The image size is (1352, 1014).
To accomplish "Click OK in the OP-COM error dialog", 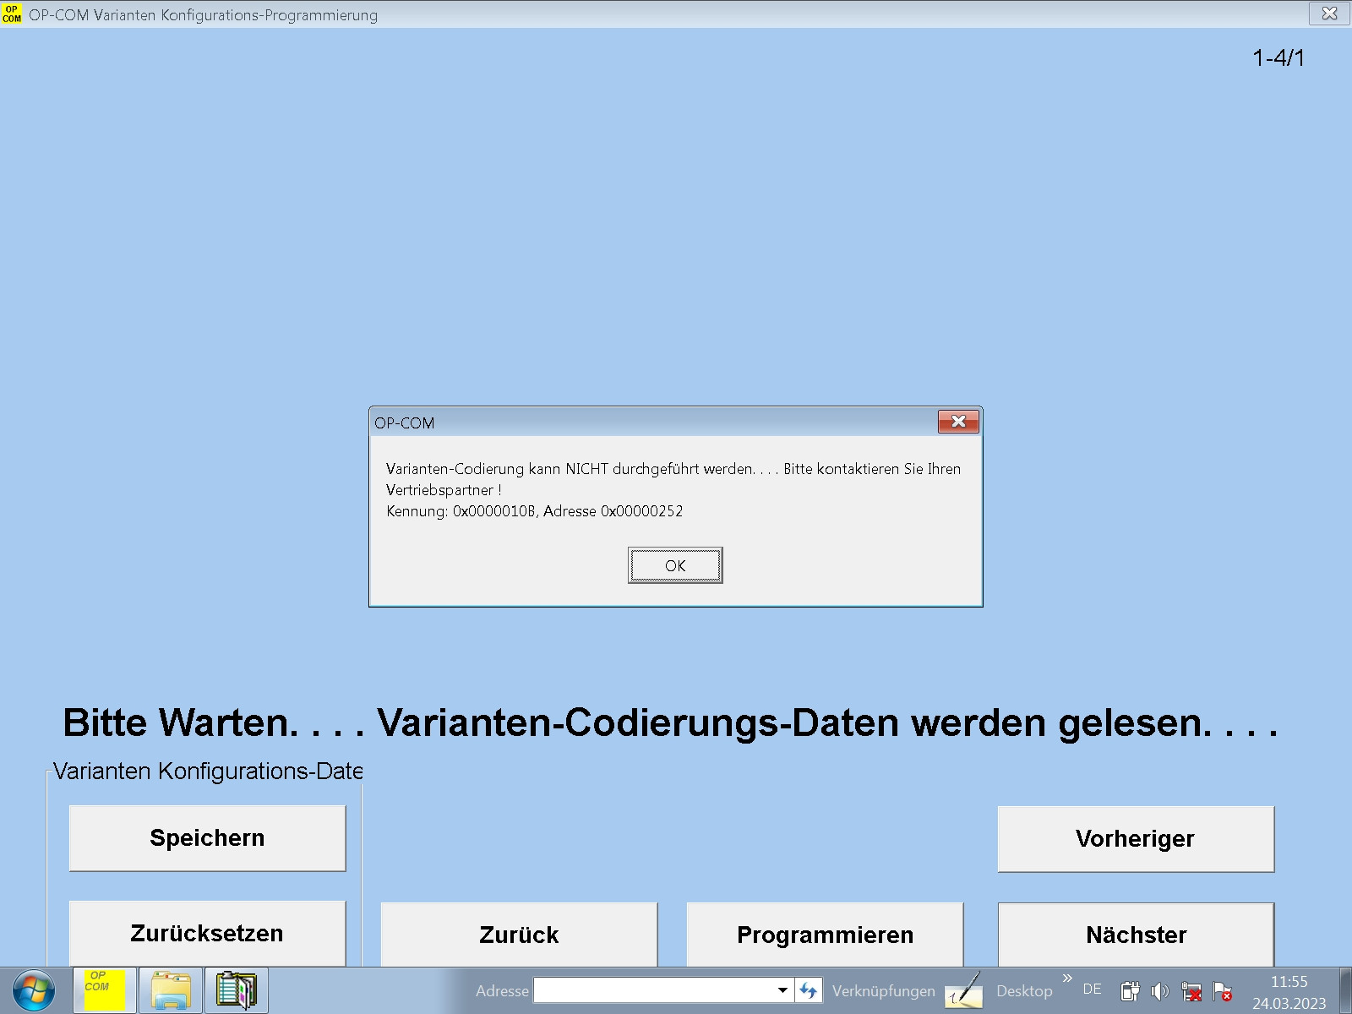I will [x=674, y=565].
